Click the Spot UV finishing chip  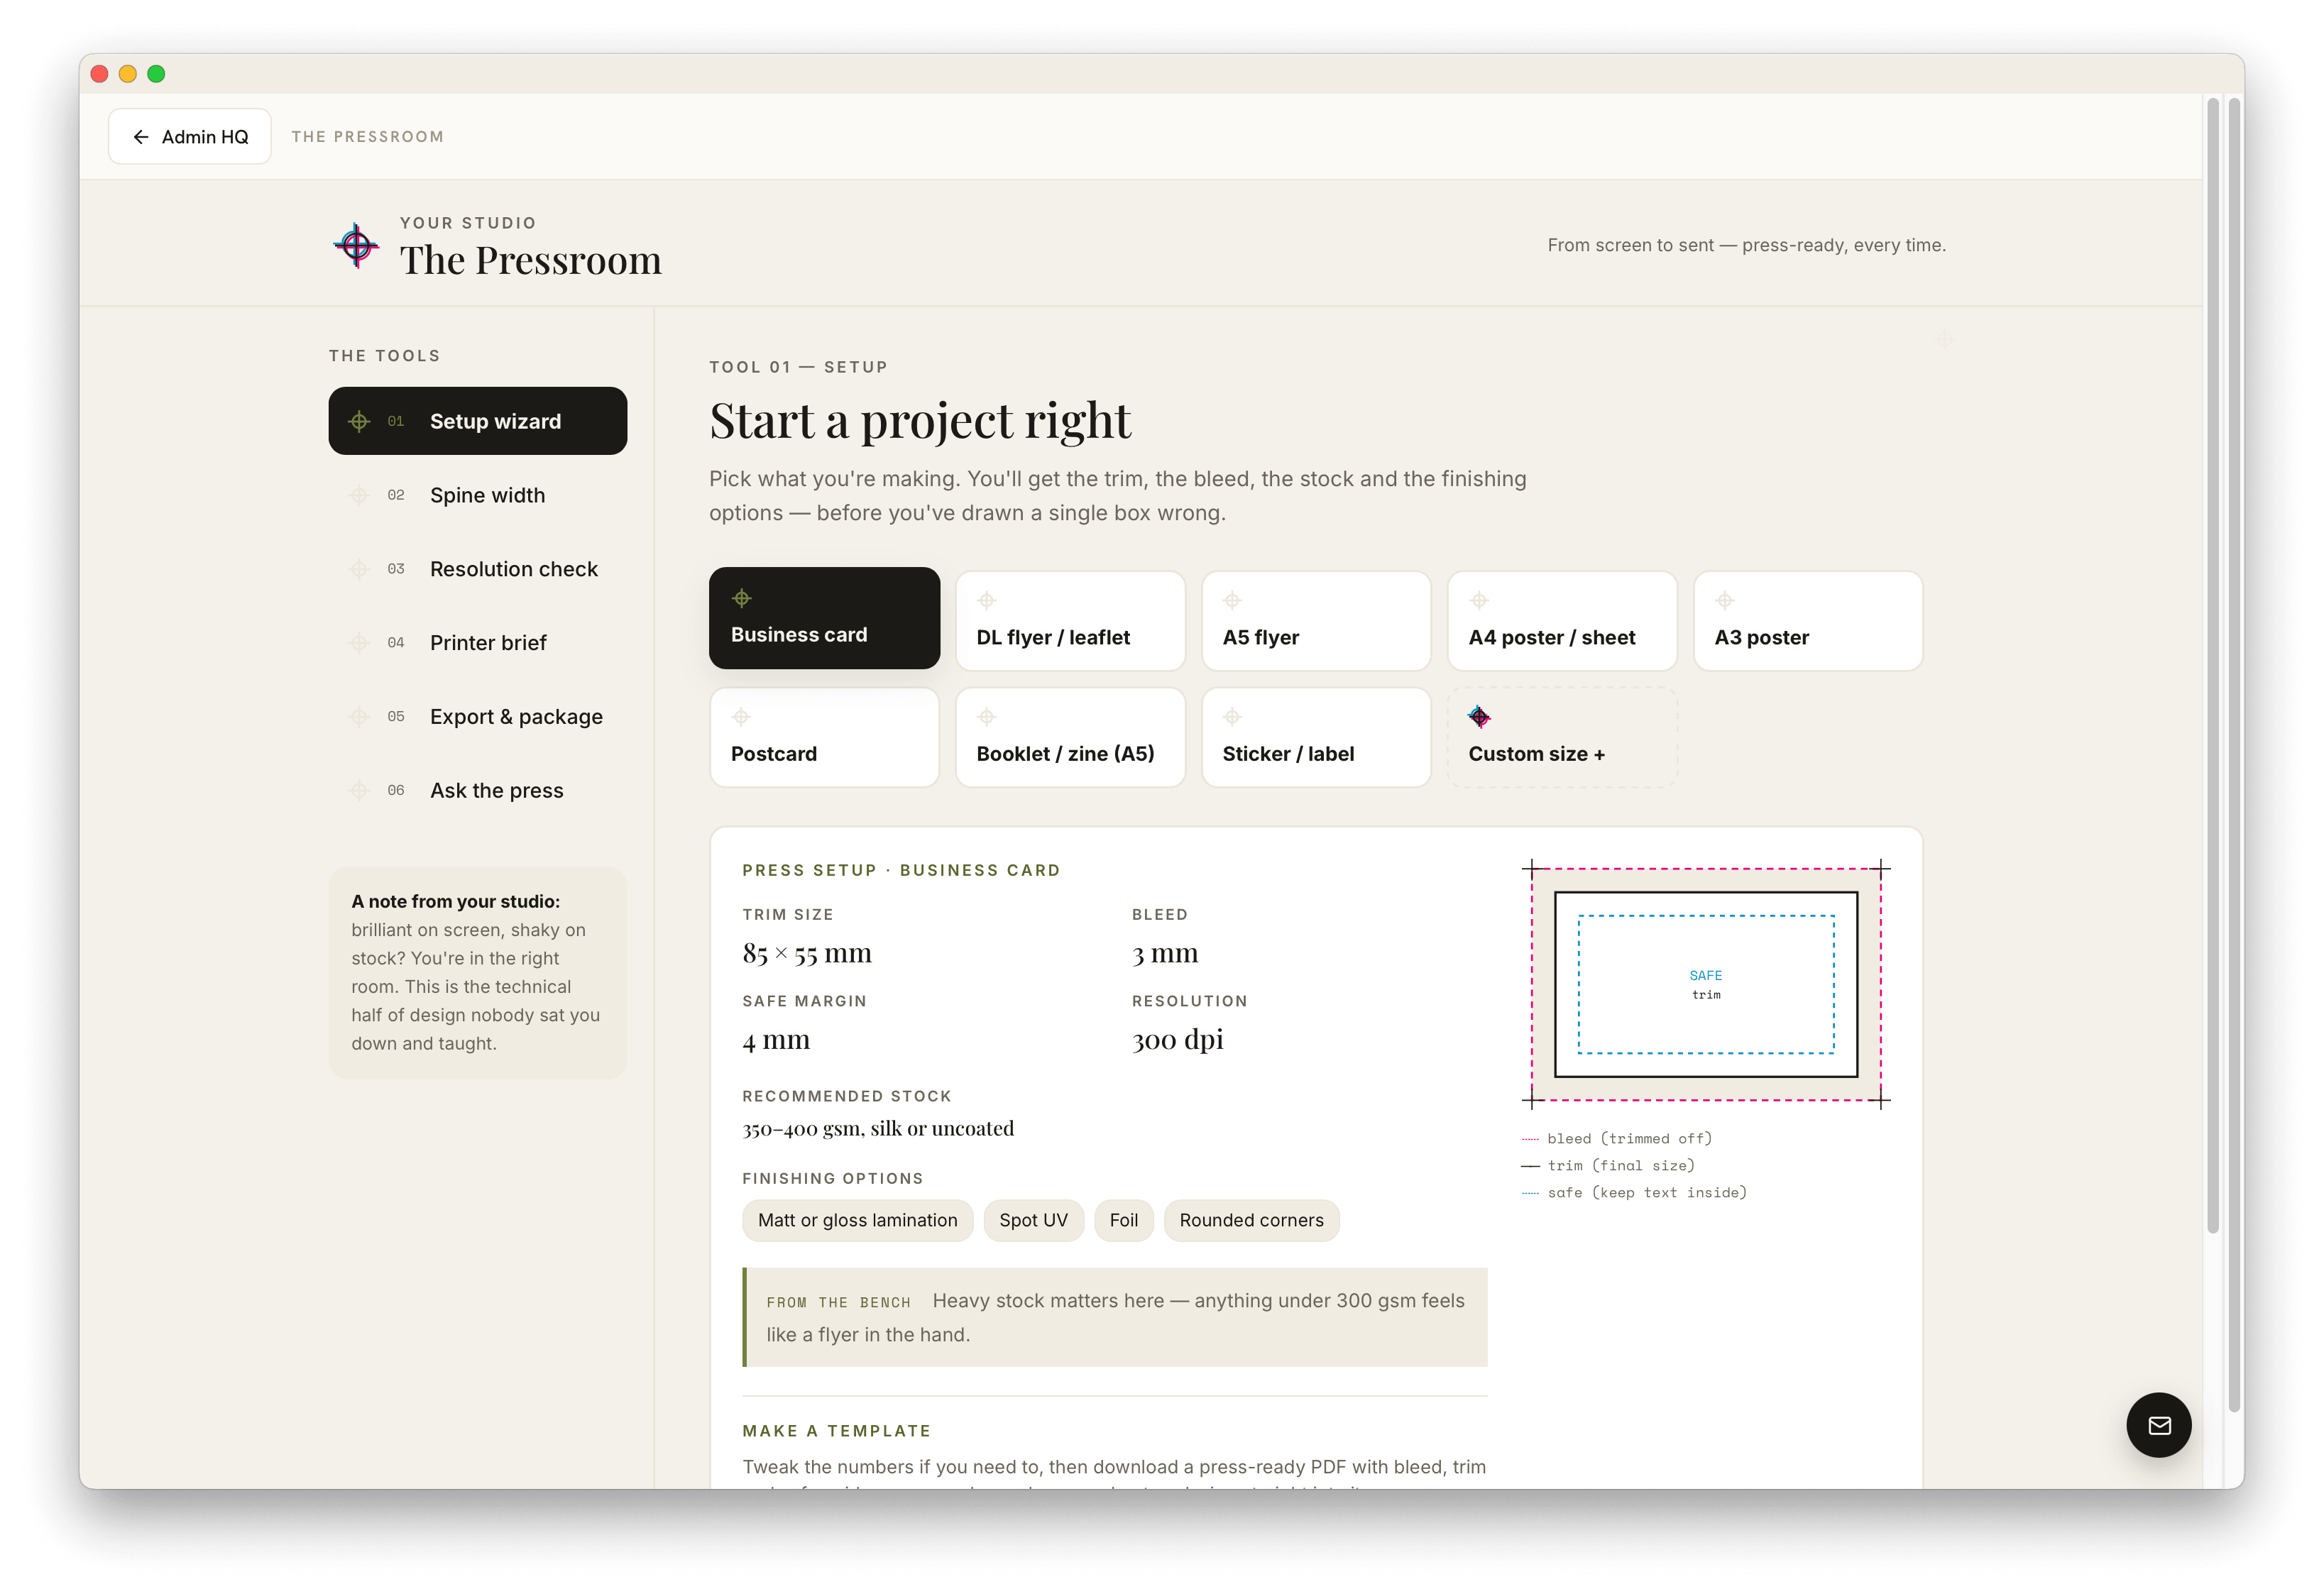tap(1033, 1221)
